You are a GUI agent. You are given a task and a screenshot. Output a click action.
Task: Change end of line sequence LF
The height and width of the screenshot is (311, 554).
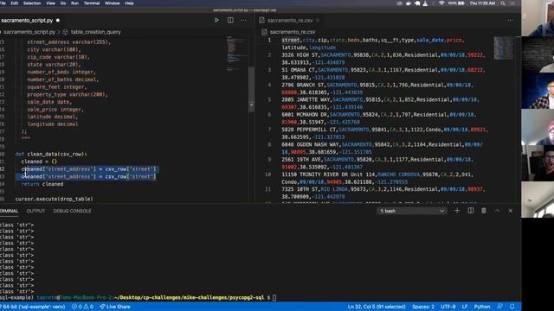coord(465,307)
